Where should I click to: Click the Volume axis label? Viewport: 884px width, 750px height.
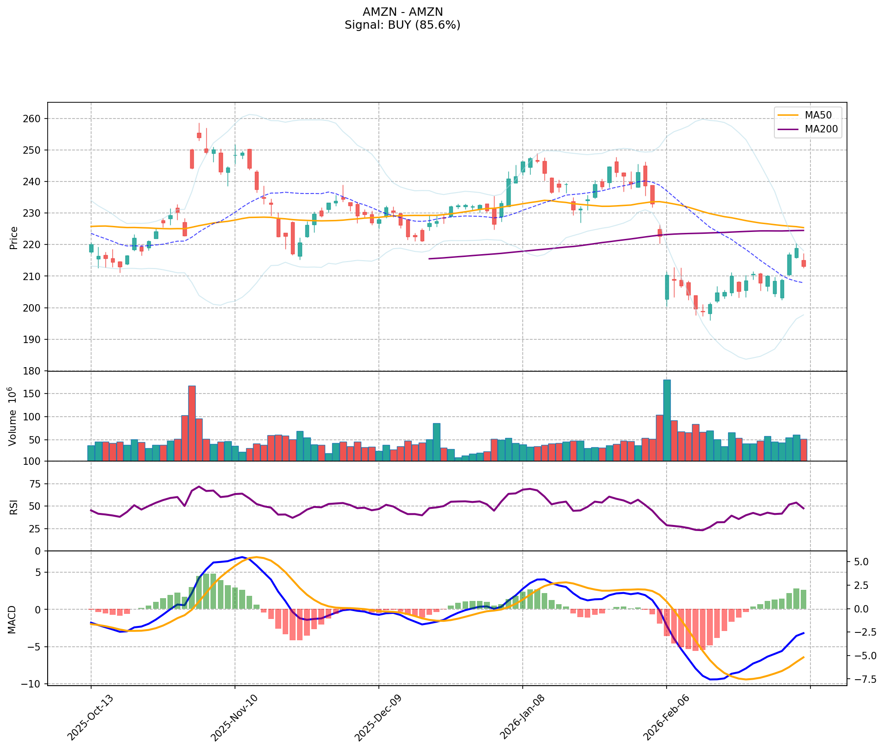click(14, 416)
